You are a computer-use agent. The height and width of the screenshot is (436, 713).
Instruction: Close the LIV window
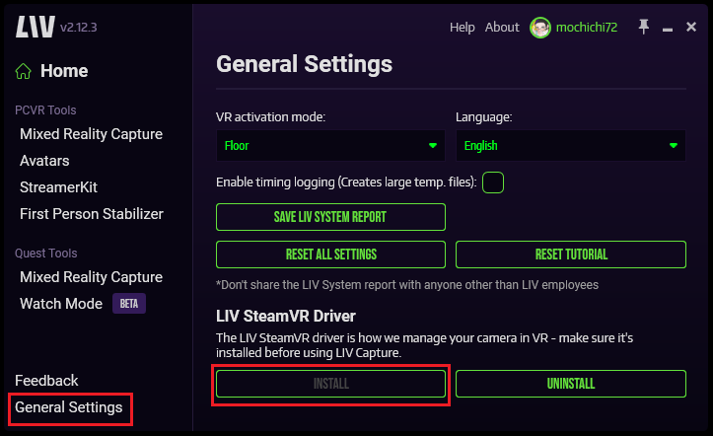point(691,27)
